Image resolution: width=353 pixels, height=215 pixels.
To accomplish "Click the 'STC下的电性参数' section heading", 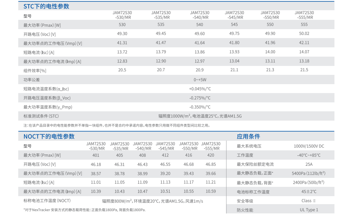I will 46,6.
